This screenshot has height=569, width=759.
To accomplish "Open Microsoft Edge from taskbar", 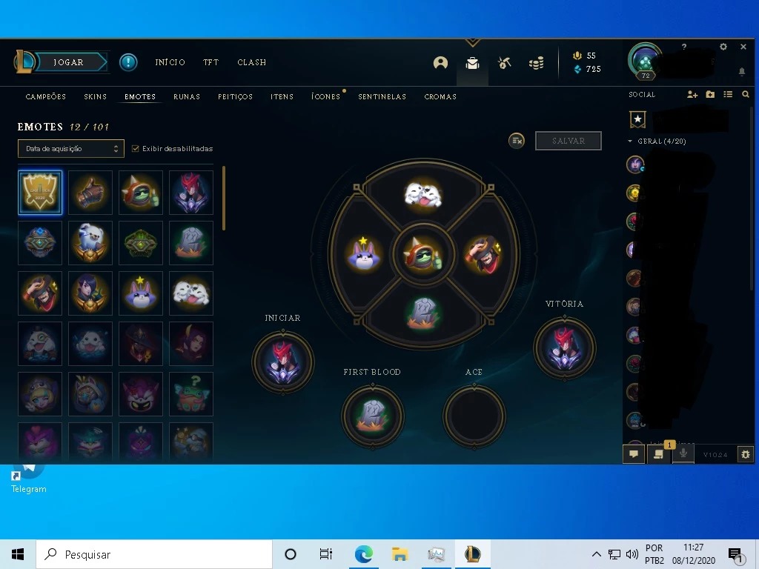I will 363,554.
